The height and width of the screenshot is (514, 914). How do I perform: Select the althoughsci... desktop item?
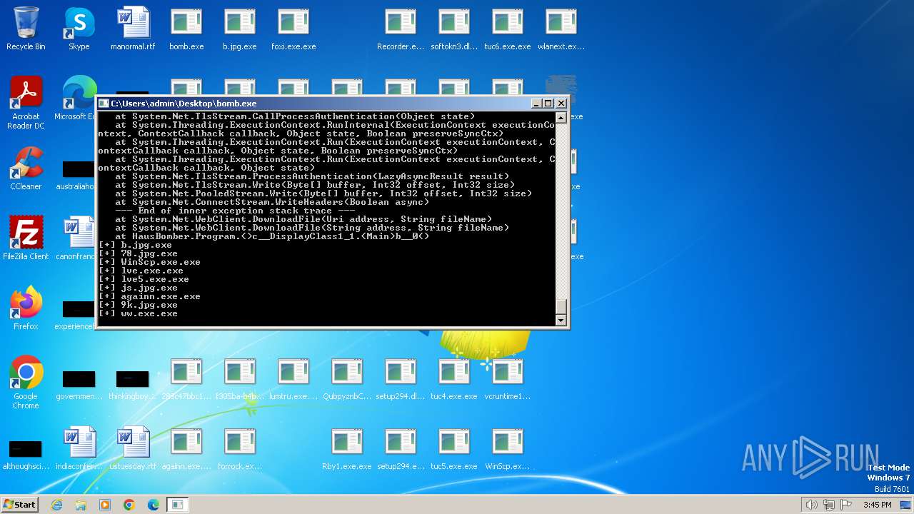[26, 454]
